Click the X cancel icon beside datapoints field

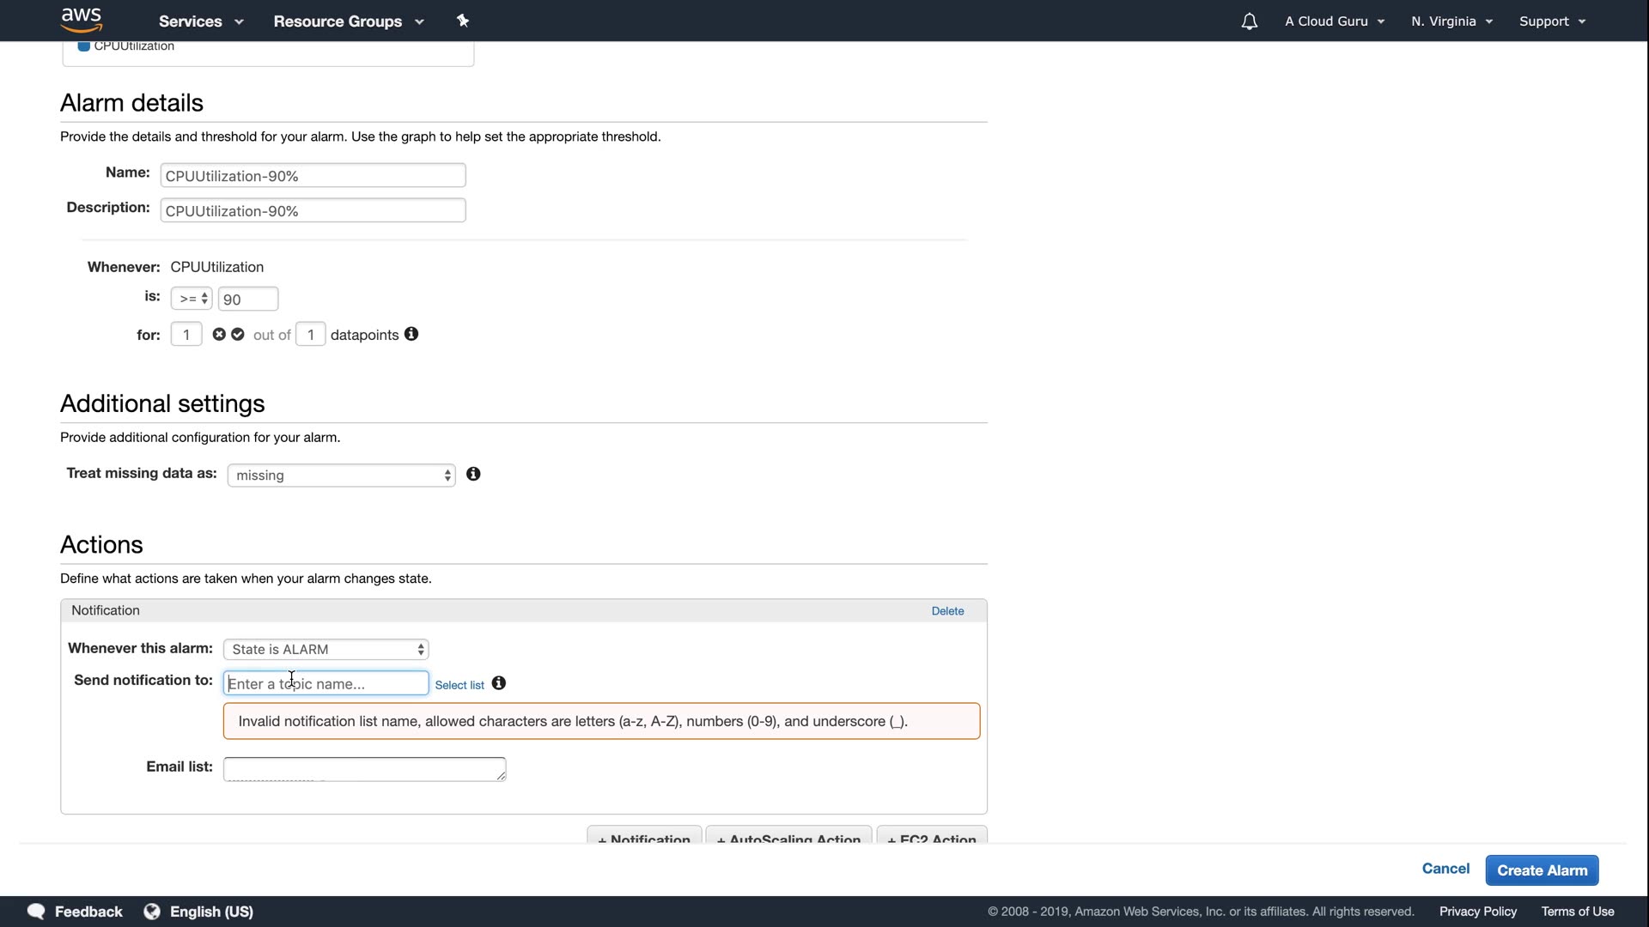219,334
